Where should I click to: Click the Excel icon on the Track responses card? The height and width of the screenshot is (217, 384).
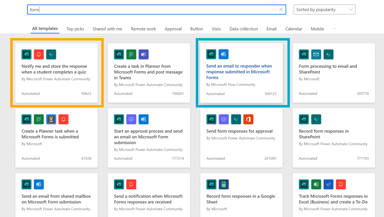pyautogui.click(x=316, y=184)
